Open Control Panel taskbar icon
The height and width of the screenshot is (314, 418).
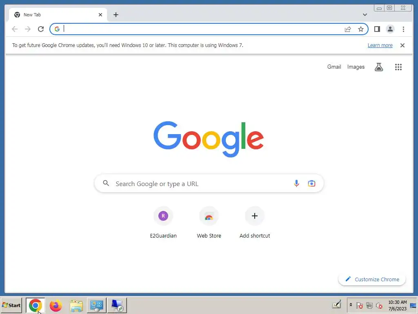coord(96,305)
